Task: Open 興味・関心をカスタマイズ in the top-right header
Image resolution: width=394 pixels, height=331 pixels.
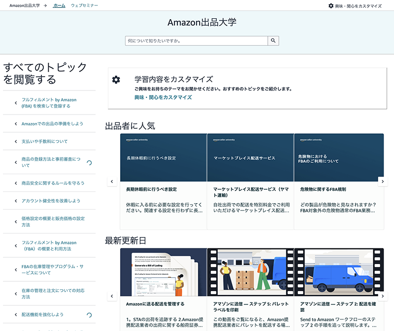Action: [359, 6]
